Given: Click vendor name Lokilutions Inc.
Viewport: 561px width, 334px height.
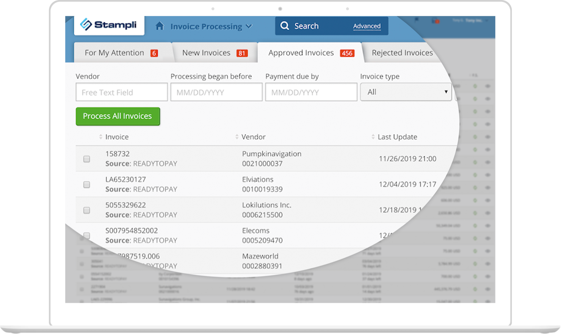Looking at the screenshot, I should pyautogui.click(x=267, y=205).
